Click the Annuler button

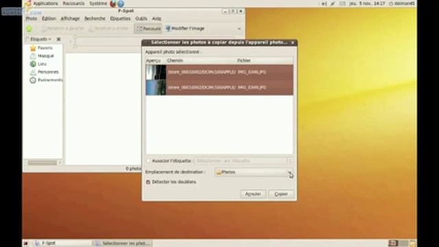[253, 193]
